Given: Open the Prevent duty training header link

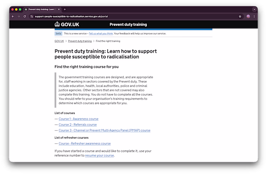Looking at the screenshot, I should [x=128, y=24].
